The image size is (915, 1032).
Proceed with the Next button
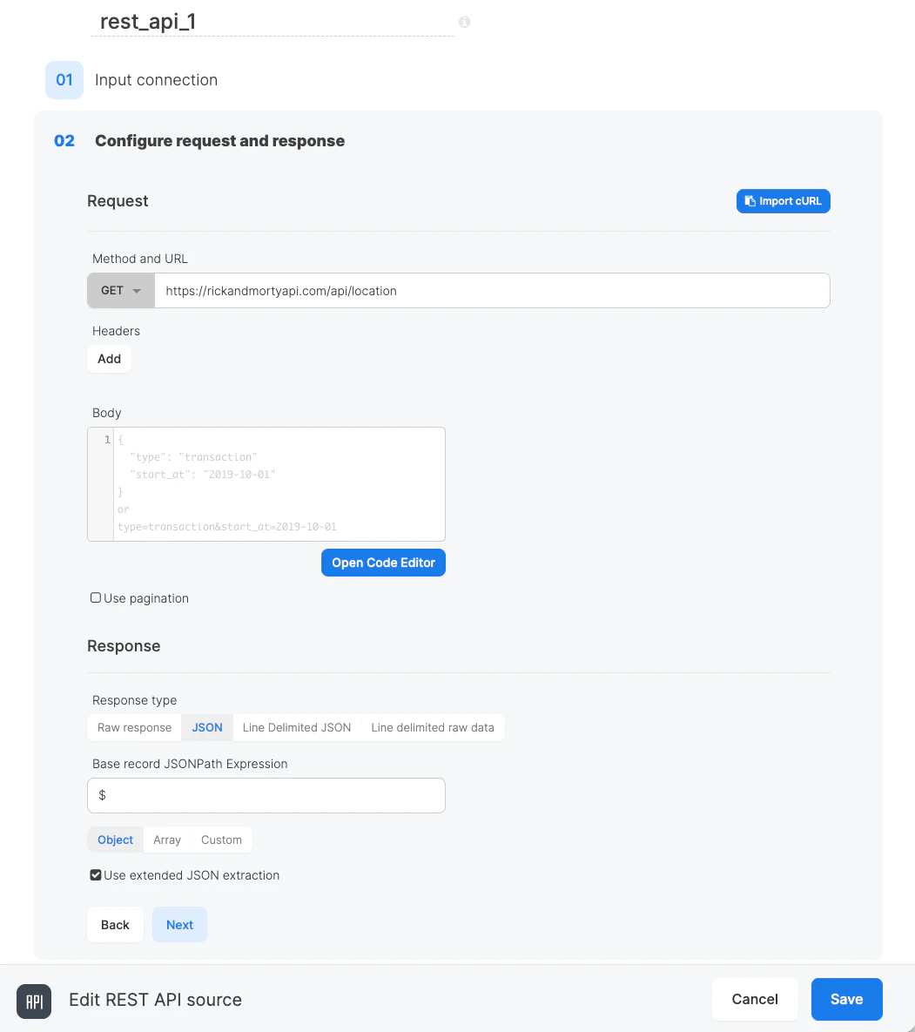[179, 924]
